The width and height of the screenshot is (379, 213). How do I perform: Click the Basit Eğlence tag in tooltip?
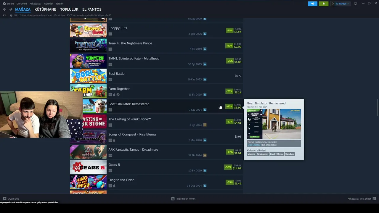click(x=277, y=154)
